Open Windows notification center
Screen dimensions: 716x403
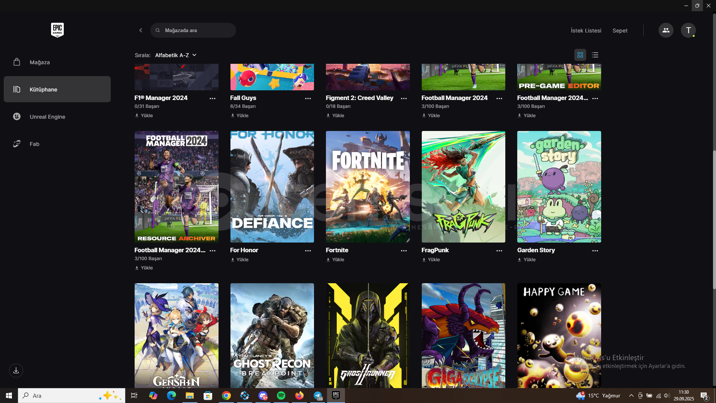(704, 396)
